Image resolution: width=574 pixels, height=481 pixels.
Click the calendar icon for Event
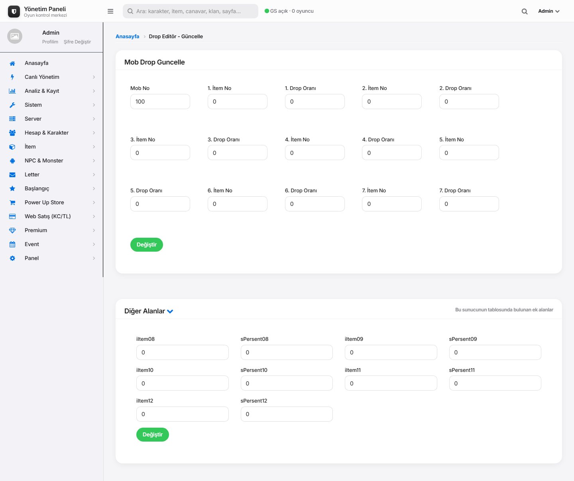(x=12, y=244)
